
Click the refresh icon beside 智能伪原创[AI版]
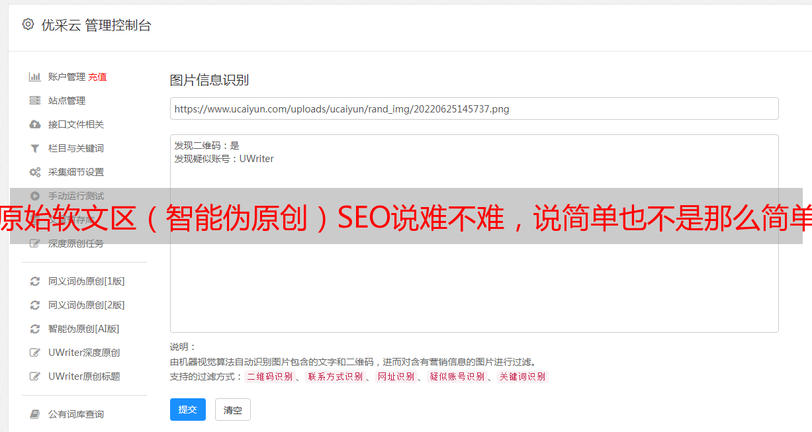(35, 329)
